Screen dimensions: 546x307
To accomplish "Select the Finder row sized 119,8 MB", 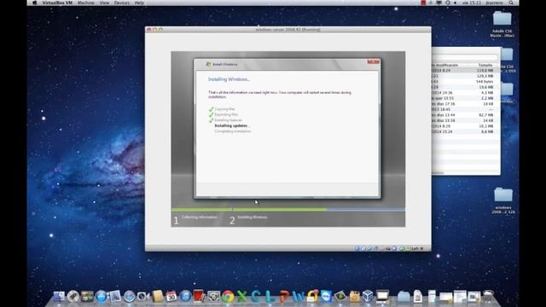I will (x=467, y=70).
